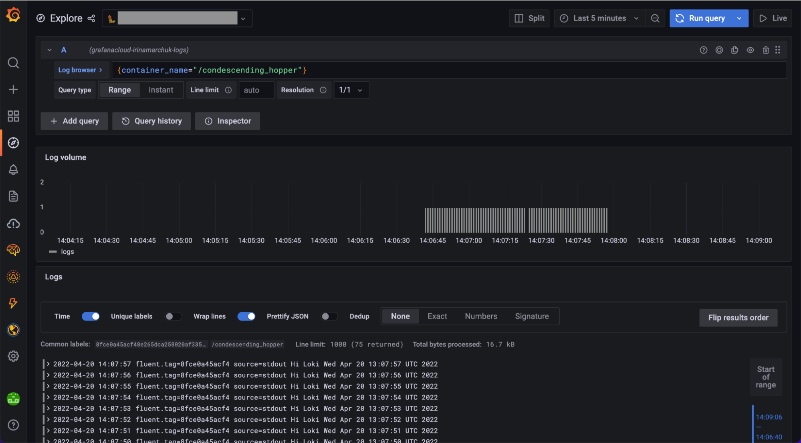This screenshot has width=801, height=443.
Task: Delete query A with trash icon
Action: (x=766, y=50)
